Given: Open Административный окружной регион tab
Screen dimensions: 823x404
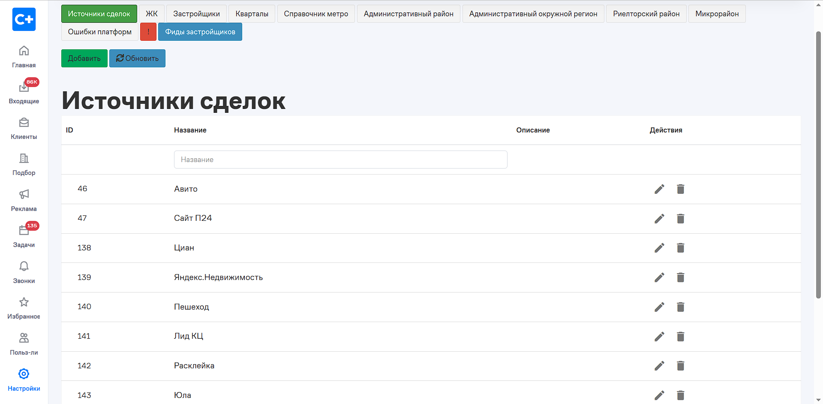Looking at the screenshot, I should (533, 14).
